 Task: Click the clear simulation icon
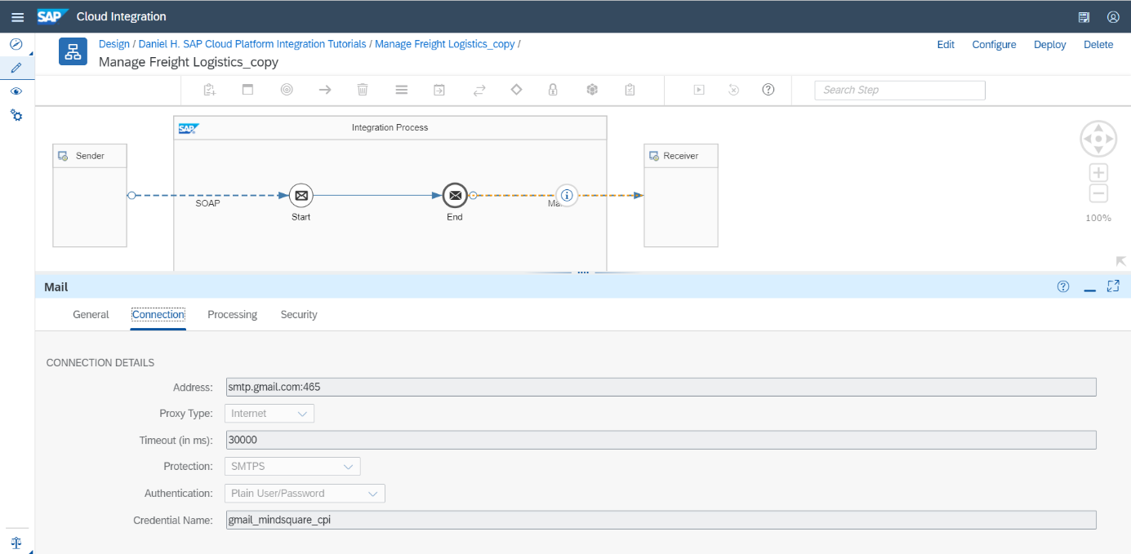tap(733, 90)
